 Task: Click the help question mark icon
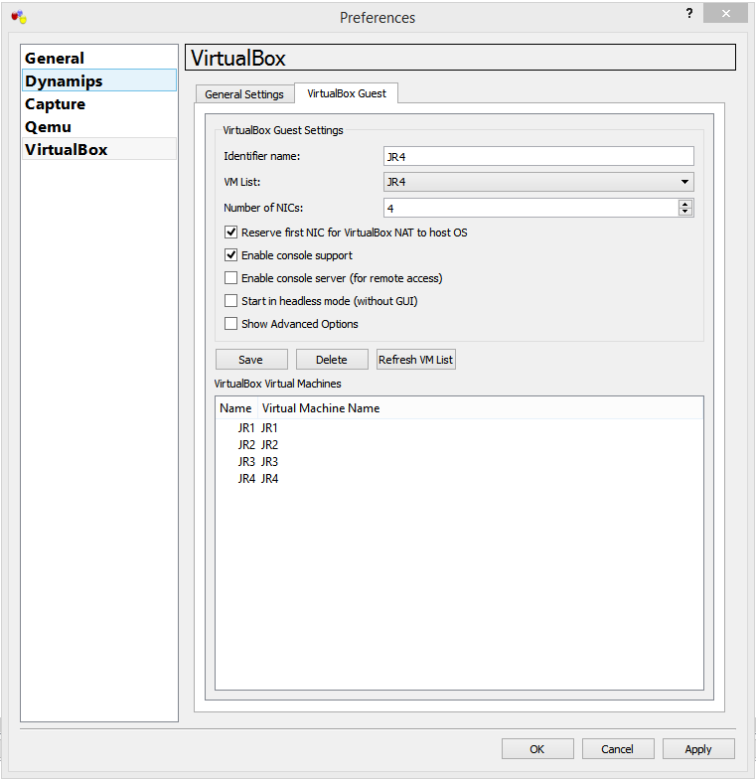(689, 14)
